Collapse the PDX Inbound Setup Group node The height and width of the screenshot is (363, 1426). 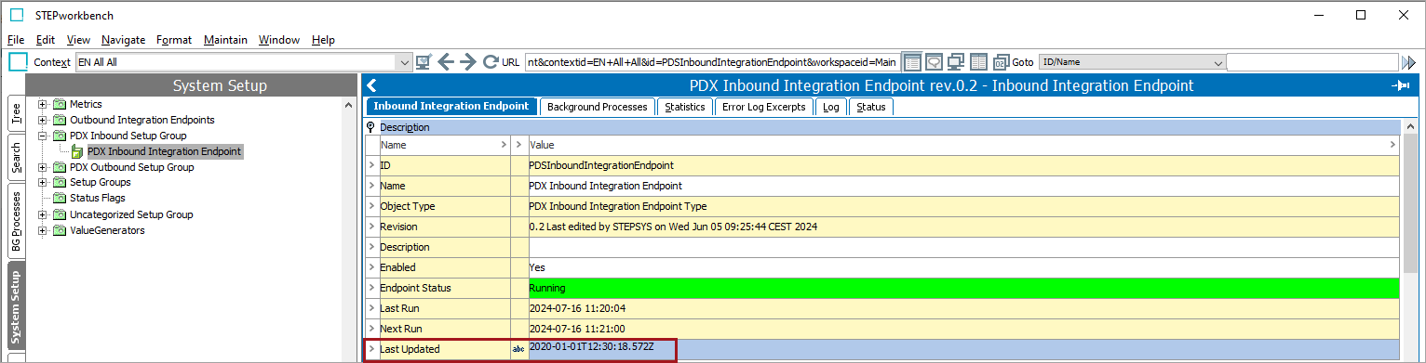click(x=43, y=136)
